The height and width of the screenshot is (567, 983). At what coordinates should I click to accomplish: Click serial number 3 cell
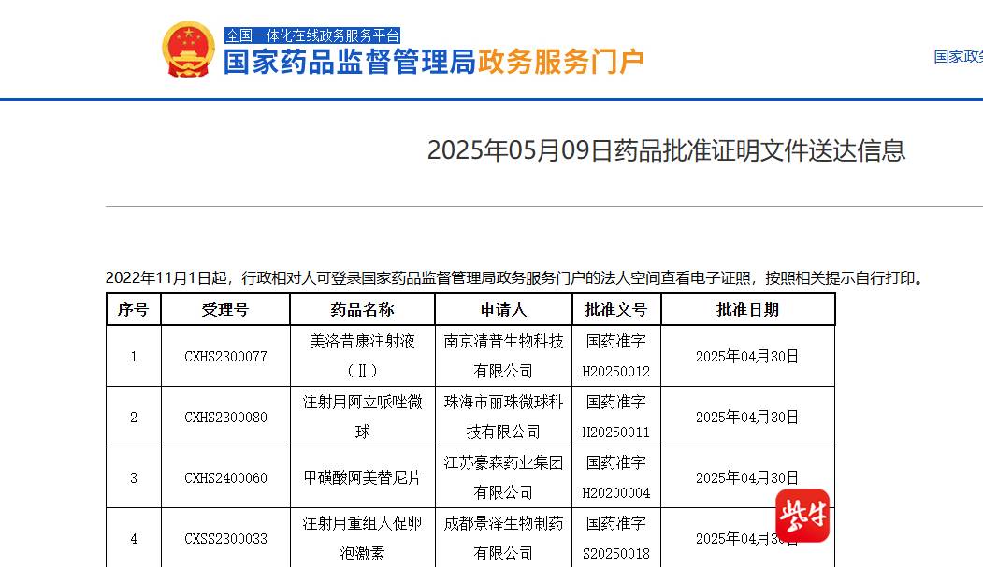tap(134, 478)
